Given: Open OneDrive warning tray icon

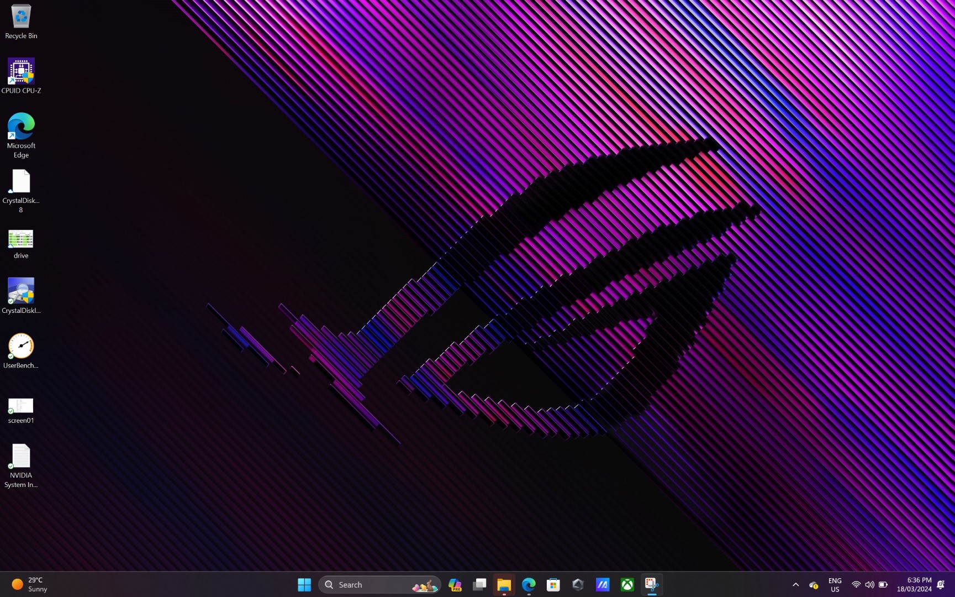Looking at the screenshot, I should [814, 584].
